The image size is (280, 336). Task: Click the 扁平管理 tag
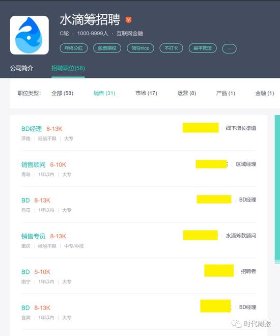203,48
